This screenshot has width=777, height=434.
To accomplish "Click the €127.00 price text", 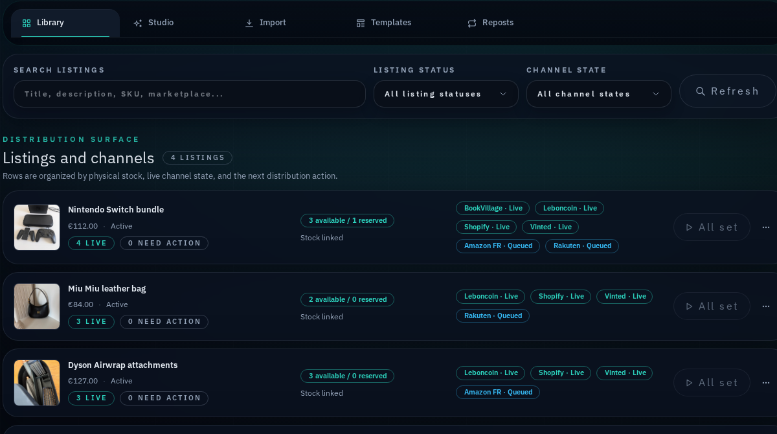I will pyautogui.click(x=83, y=381).
